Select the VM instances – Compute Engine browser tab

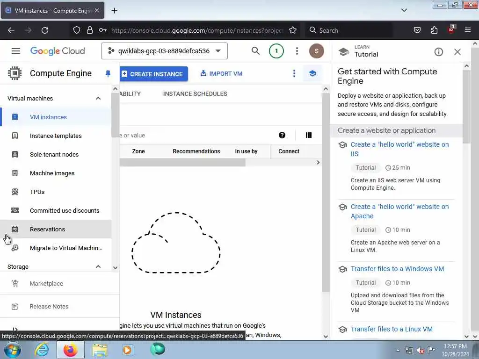52,10
